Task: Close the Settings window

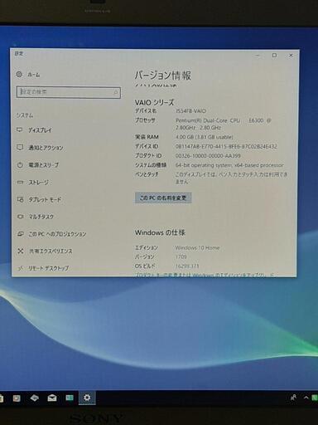Action: click(x=291, y=56)
